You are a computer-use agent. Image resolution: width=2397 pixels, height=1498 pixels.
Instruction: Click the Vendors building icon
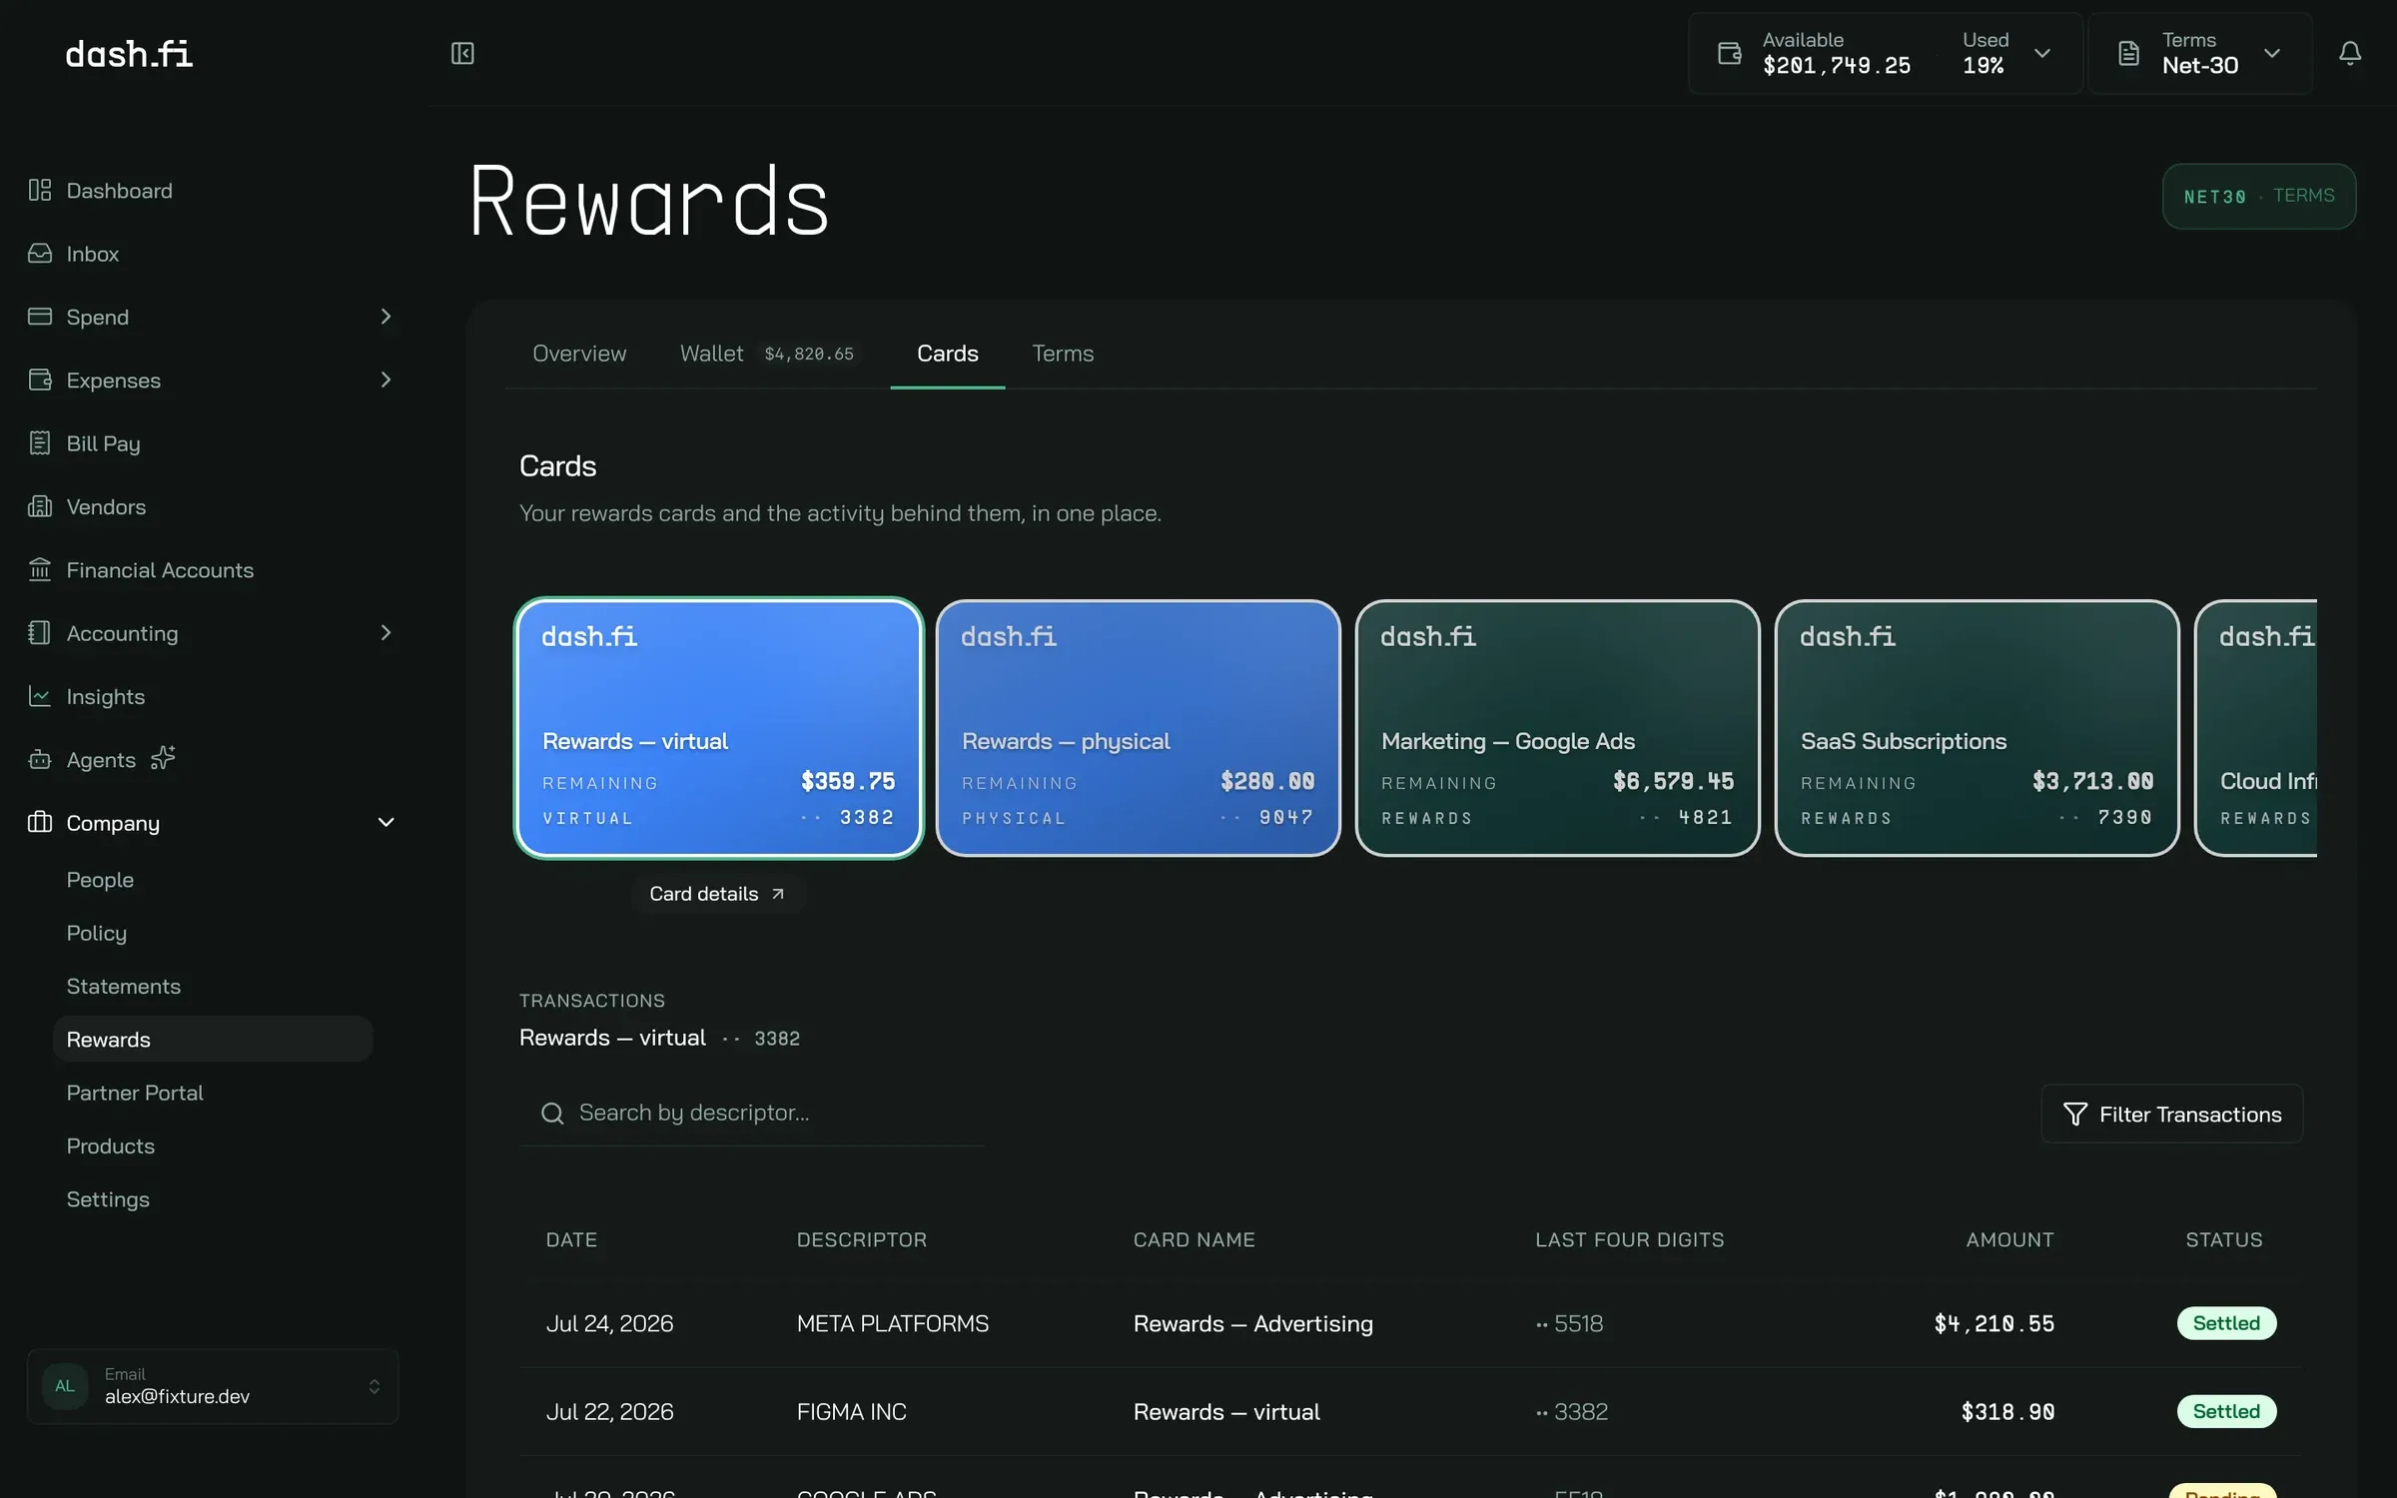(x=40, y=506)
